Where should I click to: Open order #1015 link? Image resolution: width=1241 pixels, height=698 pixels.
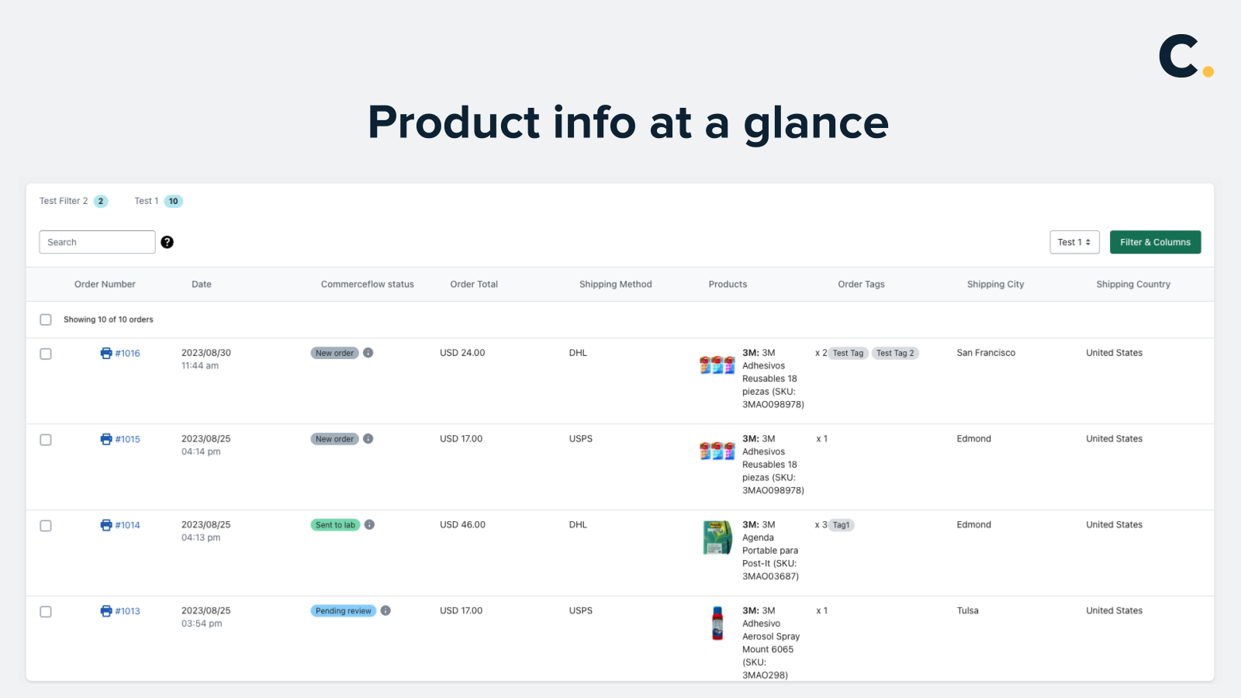pyautogui.click(x=128, y=439)
